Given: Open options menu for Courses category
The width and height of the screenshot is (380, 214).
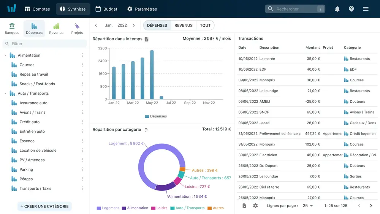Looking at the screenshot, I should 82,65.
